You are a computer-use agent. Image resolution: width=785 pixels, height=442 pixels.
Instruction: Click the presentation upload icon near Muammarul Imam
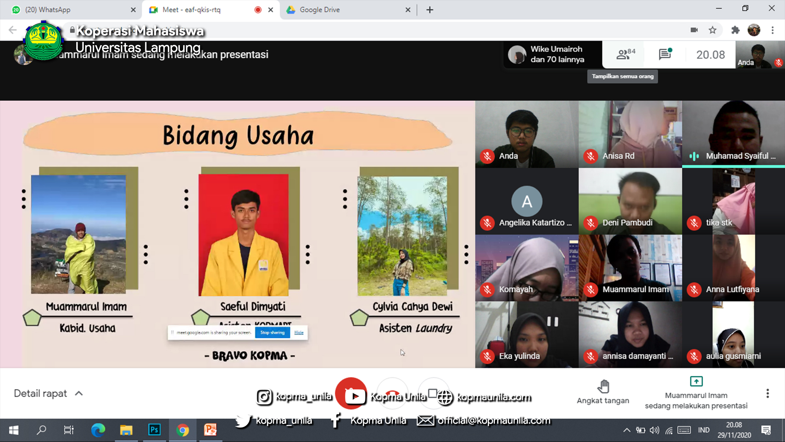[x=695, y=381]
